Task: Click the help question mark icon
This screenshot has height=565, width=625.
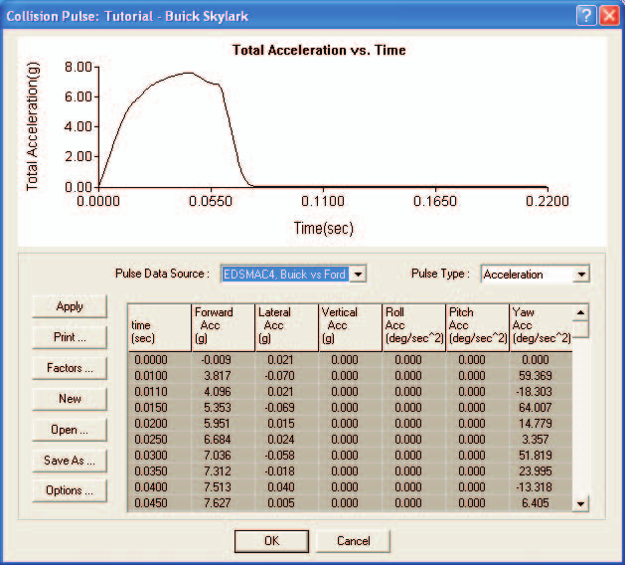Action: click(x=586, y=16)
